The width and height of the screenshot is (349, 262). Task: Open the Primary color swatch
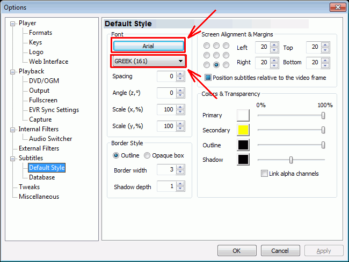[243, 115]
